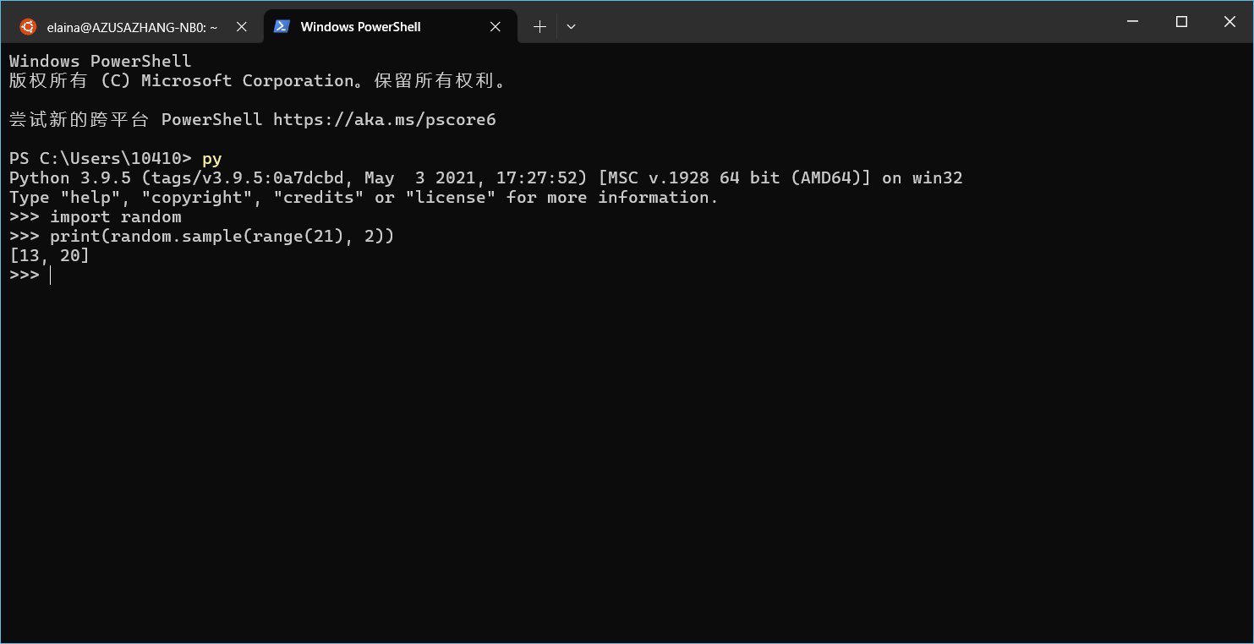
Task: Open a new tab with plus button
Action: click(x=539, y=27)
